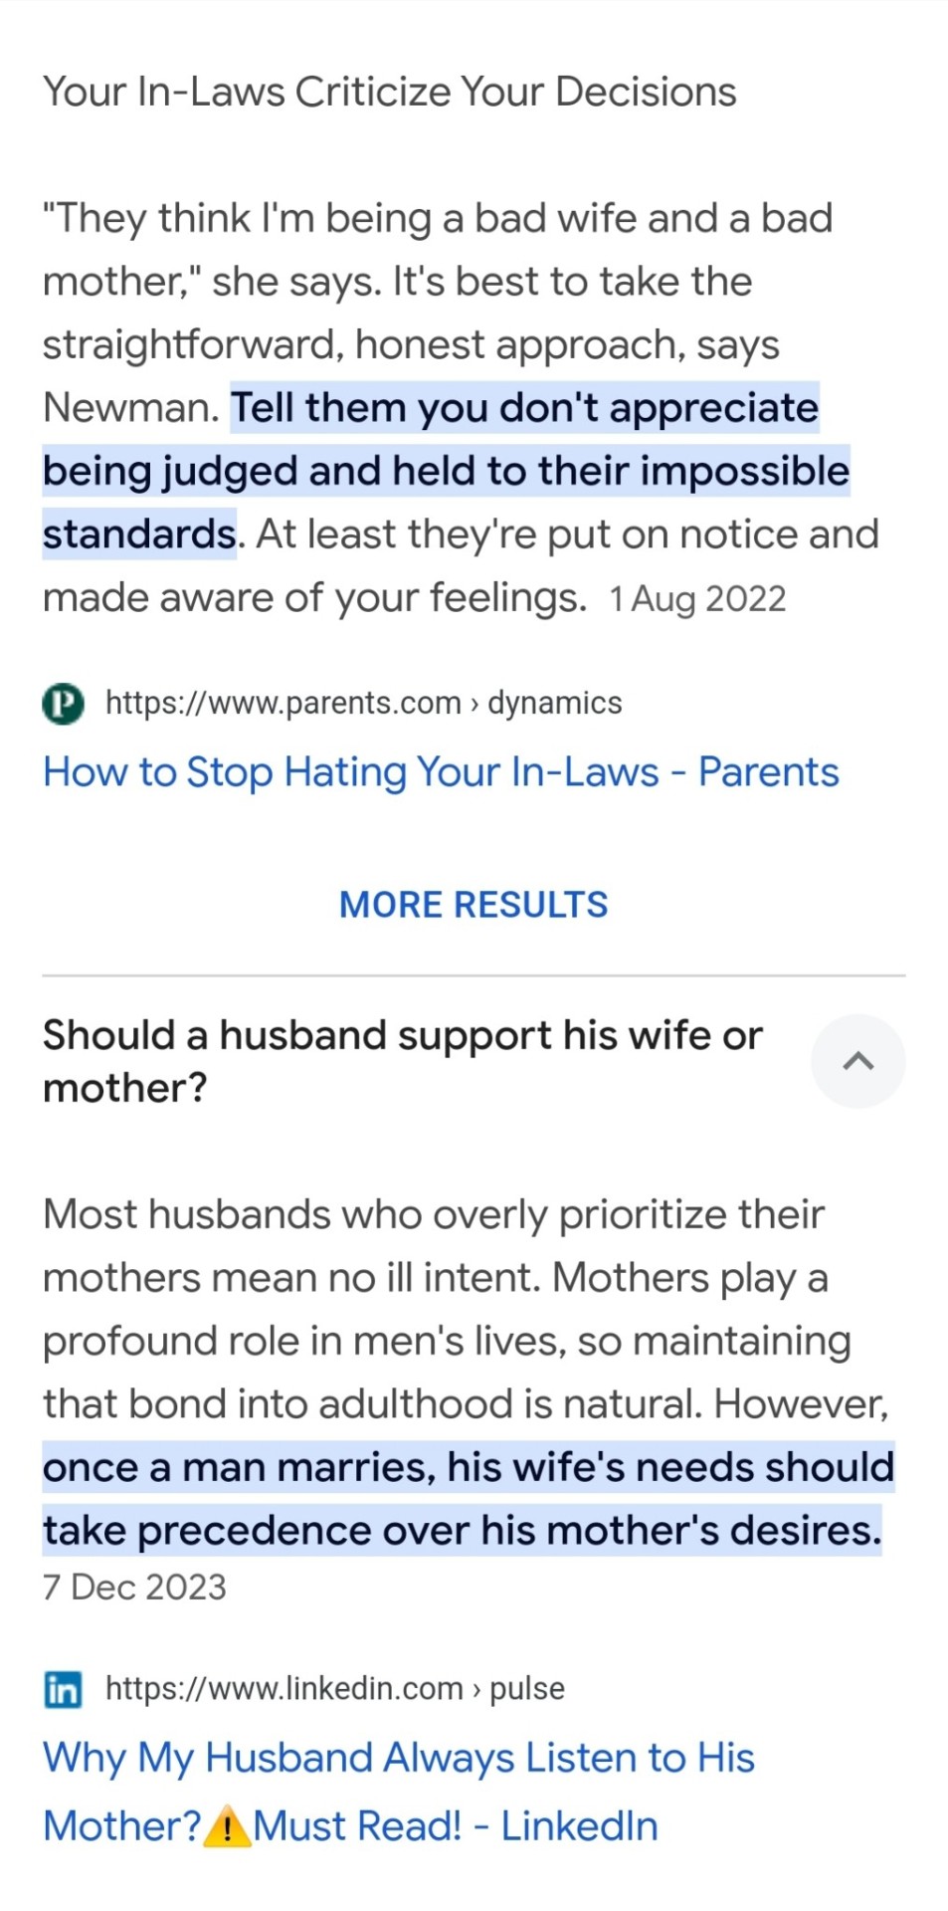
Task: Open 'Why My Husband Always Listen to His' link
Action: click(398, 1759)
